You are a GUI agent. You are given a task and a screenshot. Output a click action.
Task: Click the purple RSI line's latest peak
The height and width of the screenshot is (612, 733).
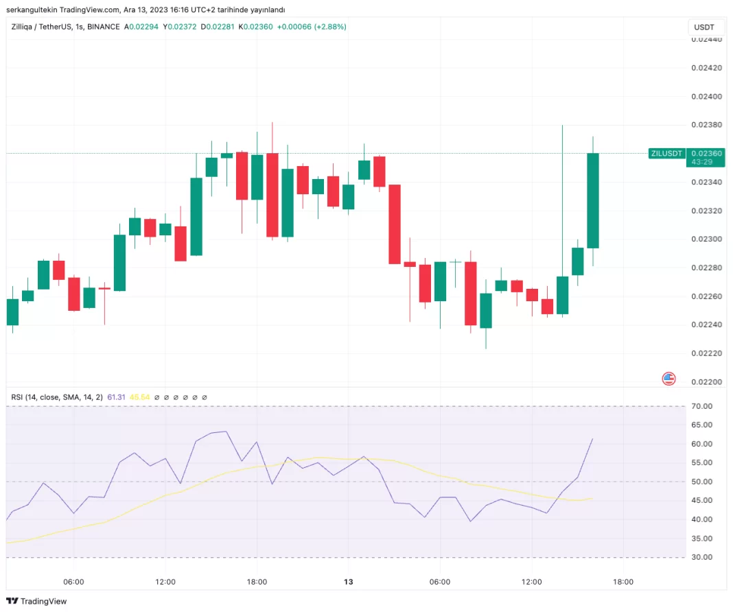click(x=592, y=439)
